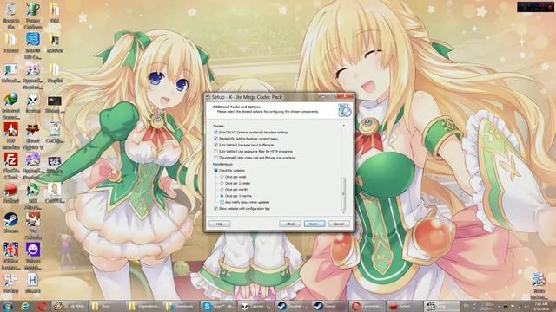This screenshot has width=556, height=312.
Task: Launch the Razer skull desktop shortcut
Action: click(33, 103)
